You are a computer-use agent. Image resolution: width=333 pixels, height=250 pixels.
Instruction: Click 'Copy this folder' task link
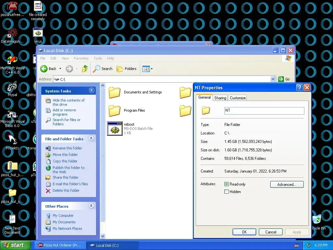pyautogui.click(x=65, y=161)
